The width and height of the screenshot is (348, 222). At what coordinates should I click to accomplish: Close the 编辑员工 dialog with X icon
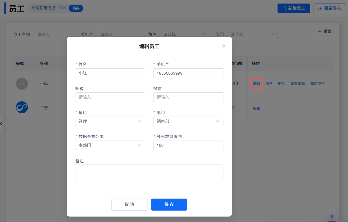(223, 46)
